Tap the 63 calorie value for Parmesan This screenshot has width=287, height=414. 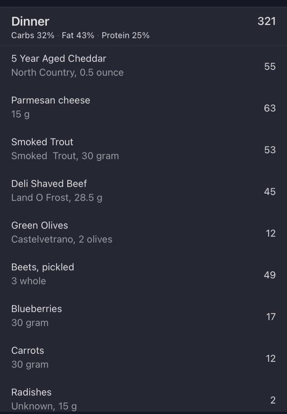tap(270, 108)
